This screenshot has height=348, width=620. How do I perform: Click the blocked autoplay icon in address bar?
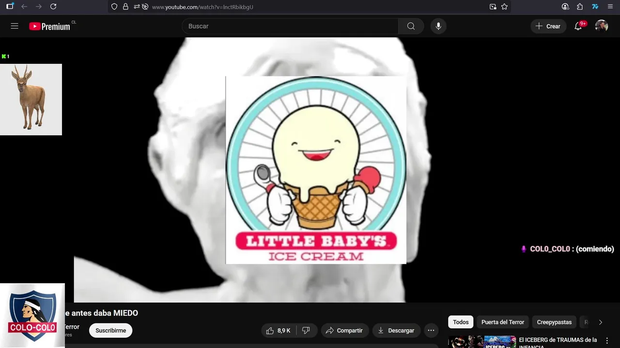click(145, 7)
